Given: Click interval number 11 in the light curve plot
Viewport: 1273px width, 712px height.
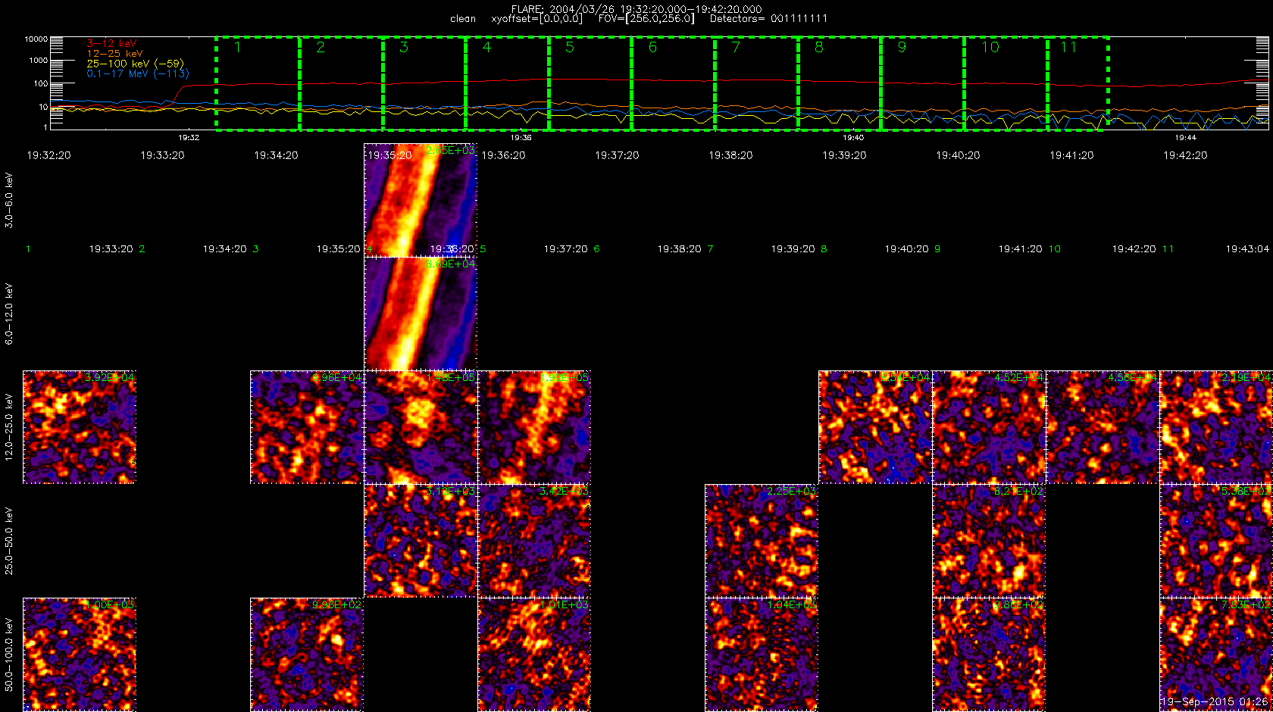Looking at the screenshot, I should 1068,48.
